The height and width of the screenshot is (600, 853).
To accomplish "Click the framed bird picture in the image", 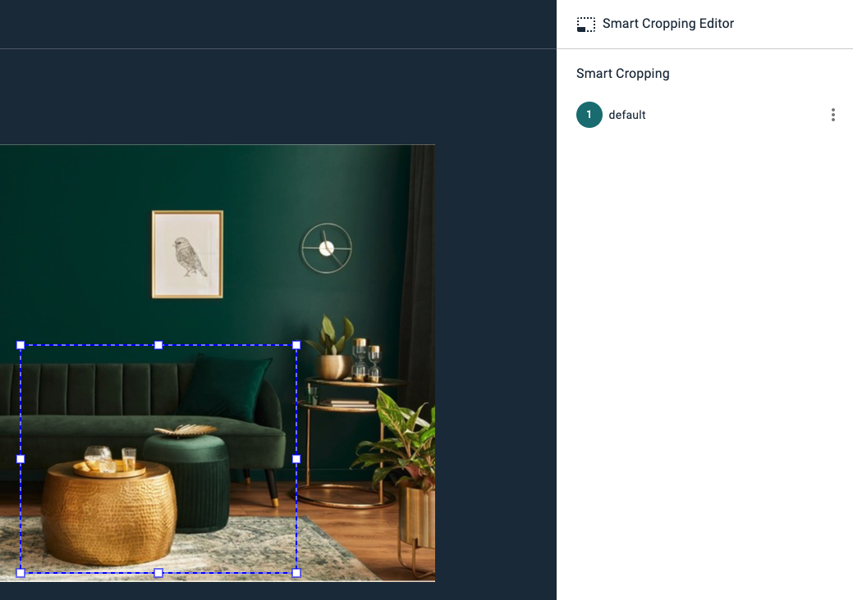I will coord(188,254).
